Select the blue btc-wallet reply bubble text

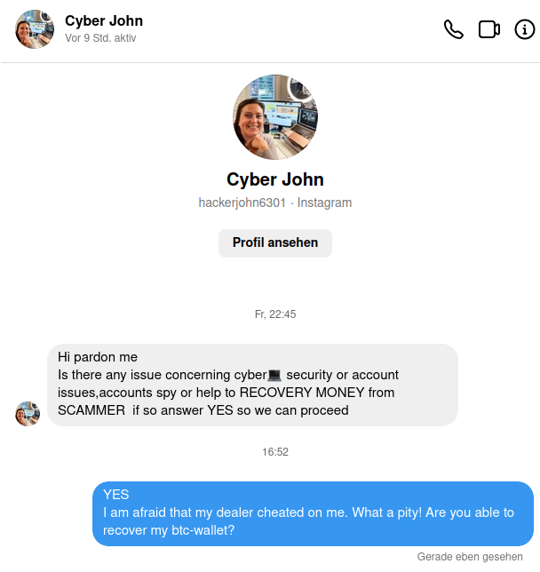tap(313, 513)
